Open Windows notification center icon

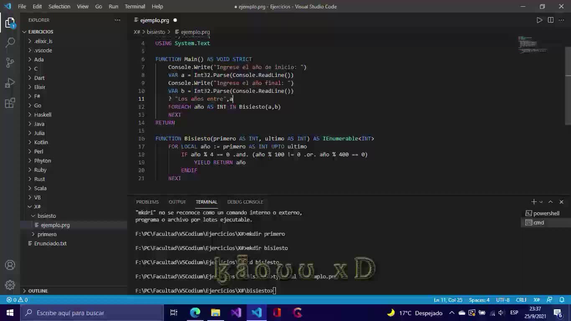(558, 313)
